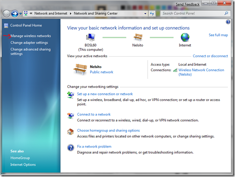Viewport: 235px width, 177px height.
Task: Expand recent pages dropdown next to forward arrow
Action: (x=21, y=14)
